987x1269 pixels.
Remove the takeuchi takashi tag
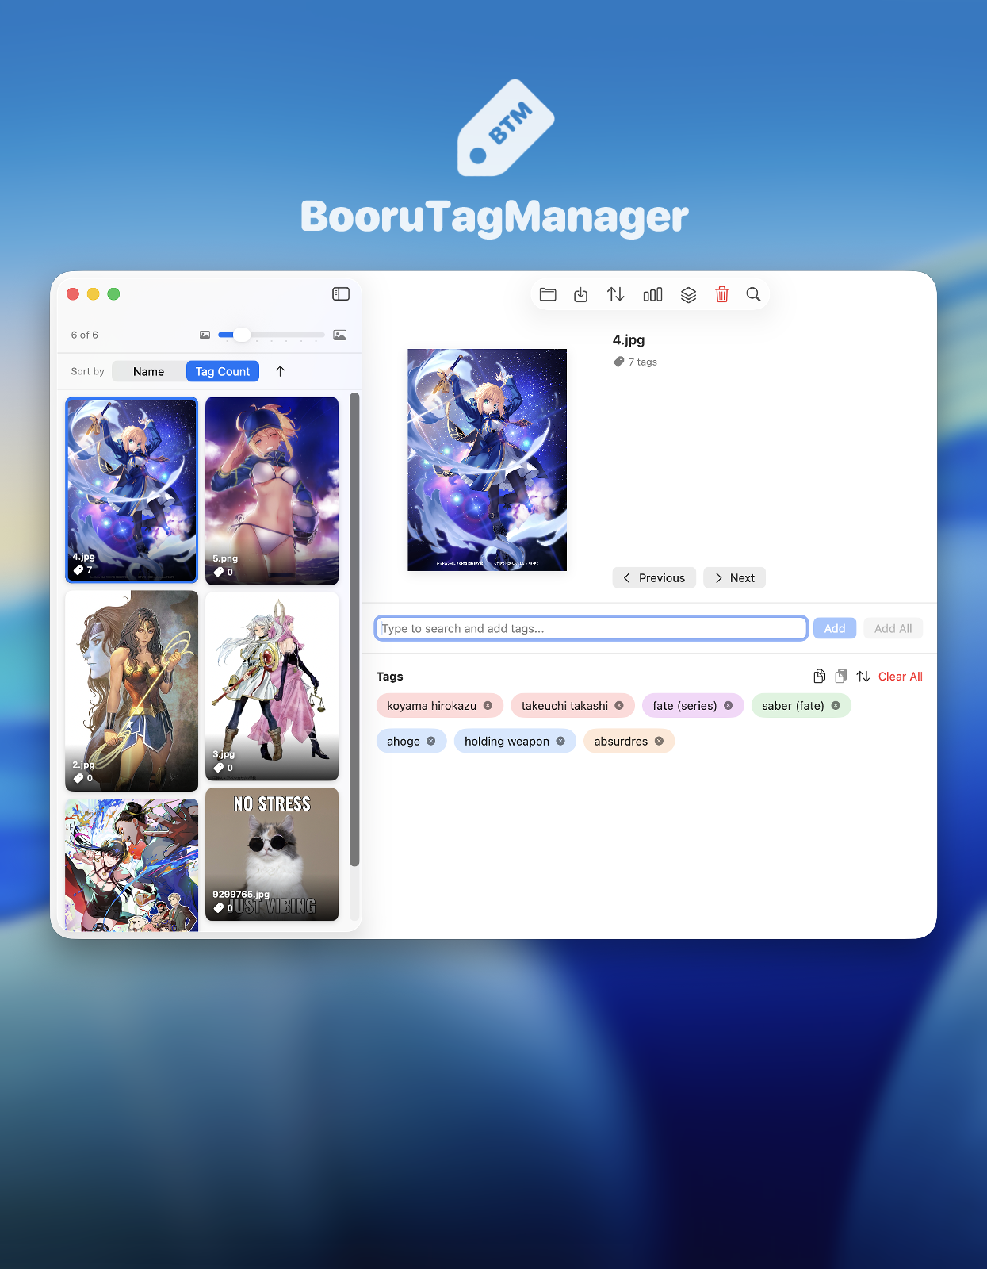tap(619, 705)
